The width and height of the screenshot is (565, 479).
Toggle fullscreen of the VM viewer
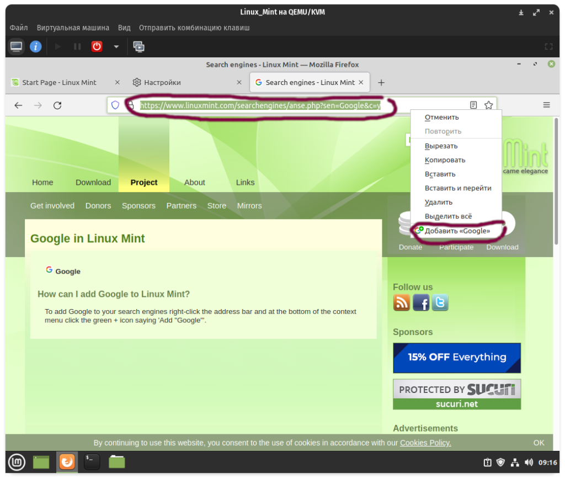[x=548, y=46]
